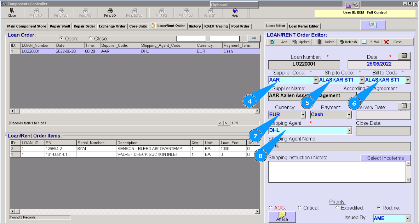Switch to Core Units tab

point(138,26)
